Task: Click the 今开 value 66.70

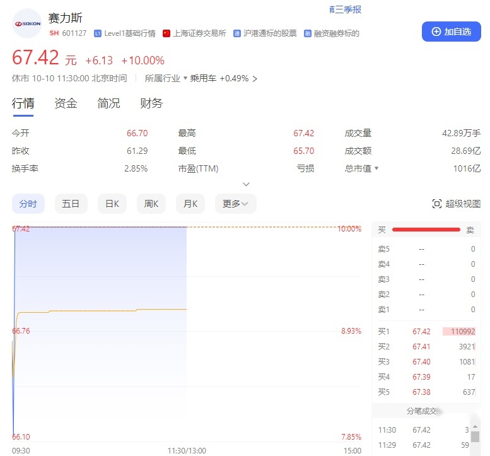Action: [137, 133]
